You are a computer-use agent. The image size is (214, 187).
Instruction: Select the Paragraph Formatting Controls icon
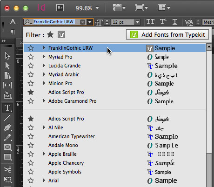point(13,32)
